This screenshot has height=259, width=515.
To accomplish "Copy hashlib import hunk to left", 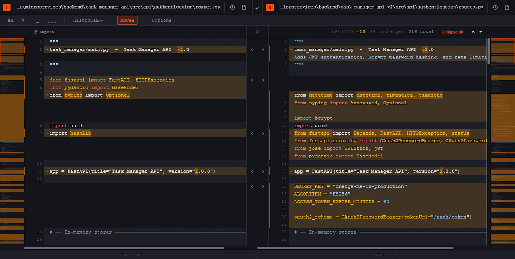I will pyautogui.click(x=252, y=133).
